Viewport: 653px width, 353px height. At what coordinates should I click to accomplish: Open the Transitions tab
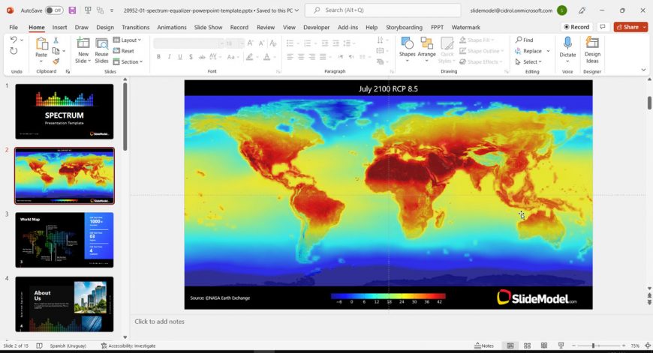135,27
